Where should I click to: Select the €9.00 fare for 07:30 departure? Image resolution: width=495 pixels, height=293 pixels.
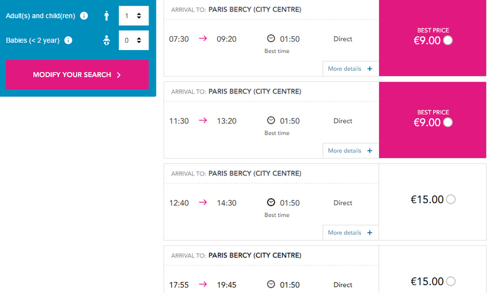coord(448,40)
